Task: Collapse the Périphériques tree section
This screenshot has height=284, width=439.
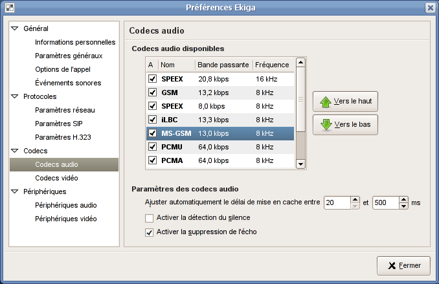Action: [x=15, y=191]
